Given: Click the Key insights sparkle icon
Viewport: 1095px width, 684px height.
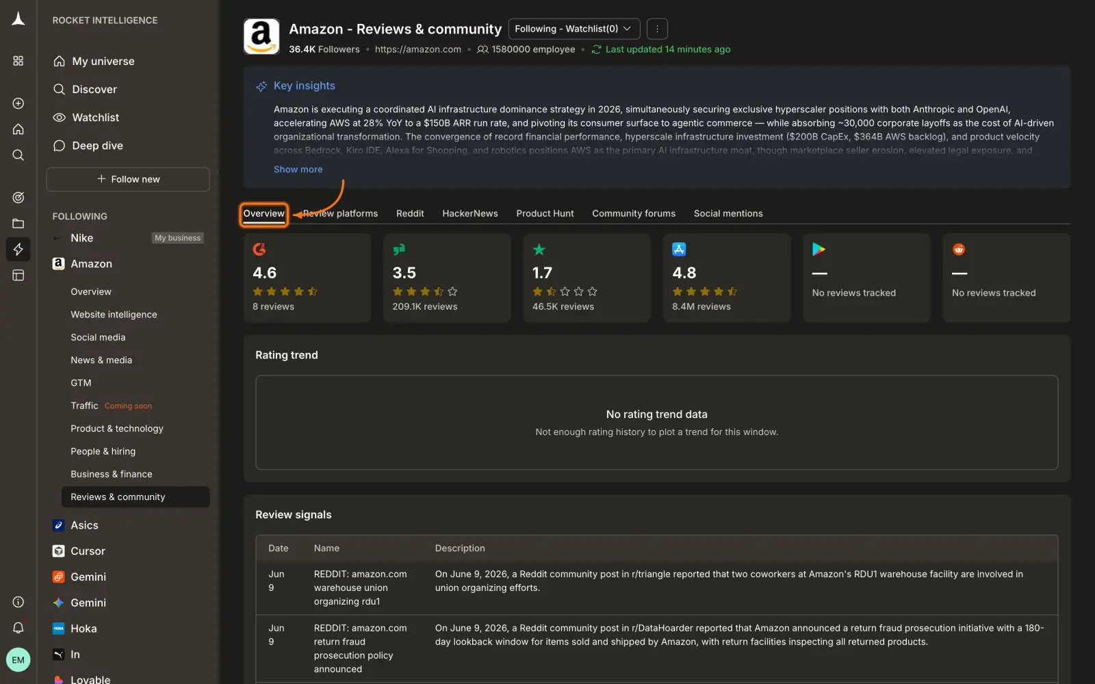Looking at the screenshot, I should click(261, 86).
